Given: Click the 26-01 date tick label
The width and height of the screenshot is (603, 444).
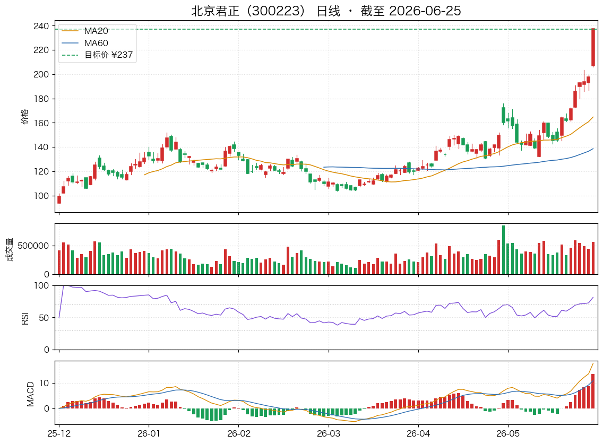Looking at the screenshot, I should 149,433.
